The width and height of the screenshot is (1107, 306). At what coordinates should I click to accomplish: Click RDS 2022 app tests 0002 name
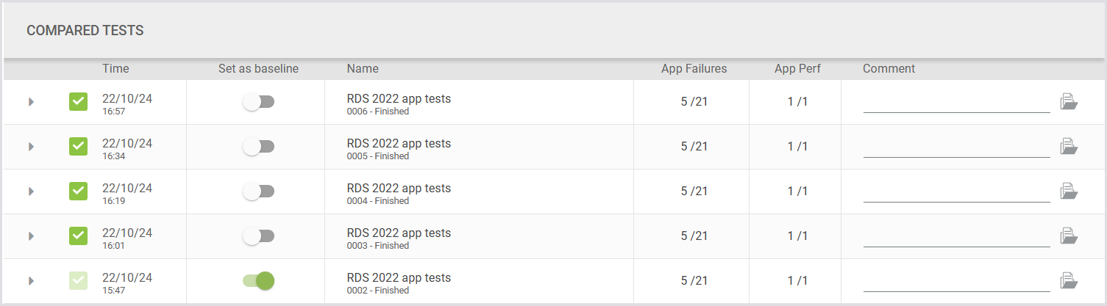coord(399,278)
